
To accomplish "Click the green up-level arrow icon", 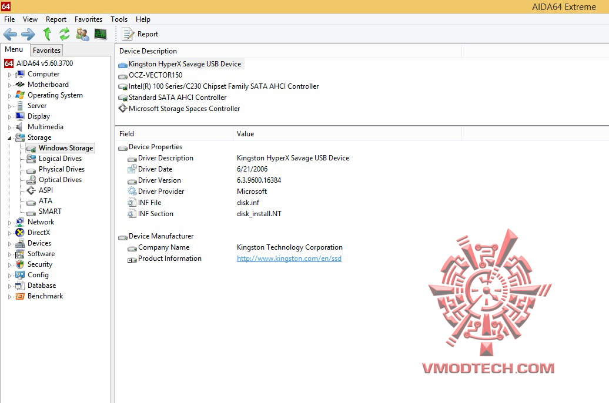I will 48,33.
